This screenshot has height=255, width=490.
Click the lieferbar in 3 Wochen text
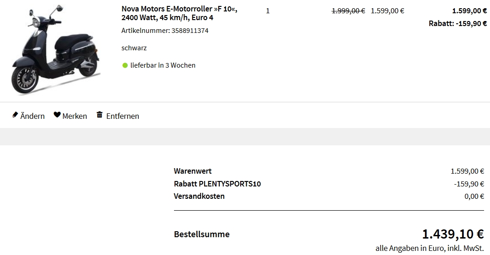pyautogui.click(x=163, y=65)
